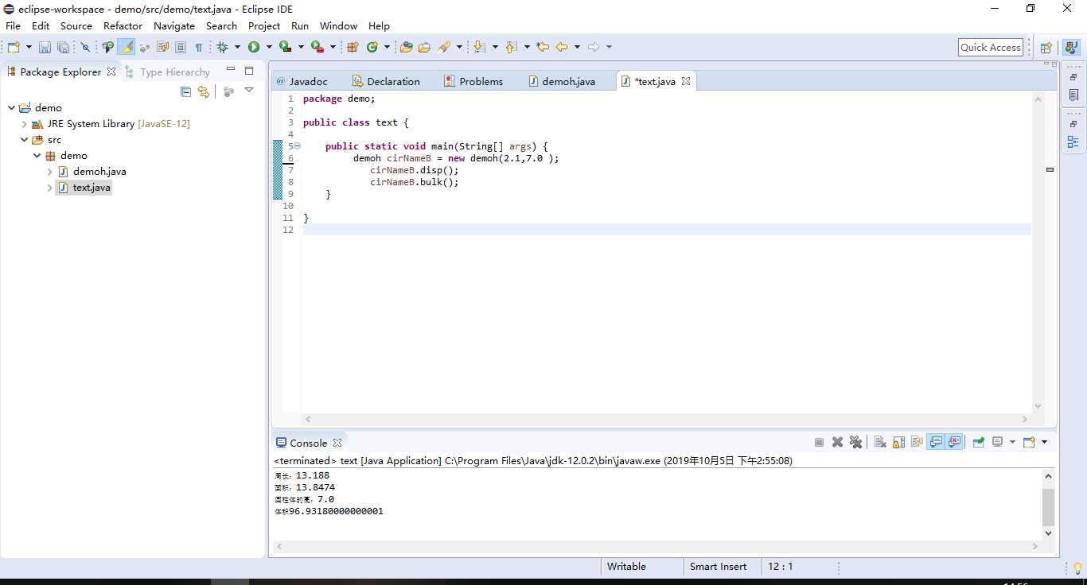Toggle Link with Editor in Package Explorer
The width and height of the screenshot is (1087, 585).
tap(204, 91)
